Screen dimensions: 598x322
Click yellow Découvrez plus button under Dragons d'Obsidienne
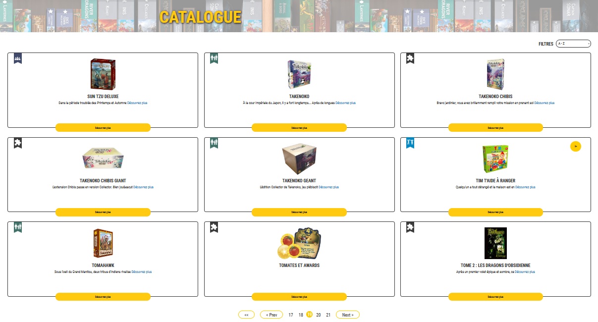tap(495, 297)
